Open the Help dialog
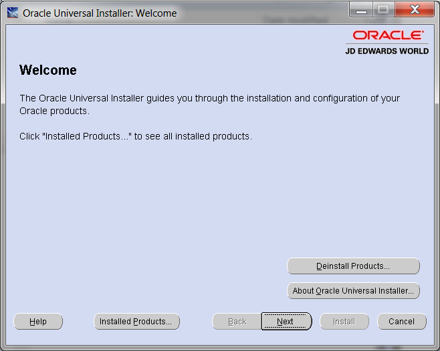440x351 pixels. point(38,322)
